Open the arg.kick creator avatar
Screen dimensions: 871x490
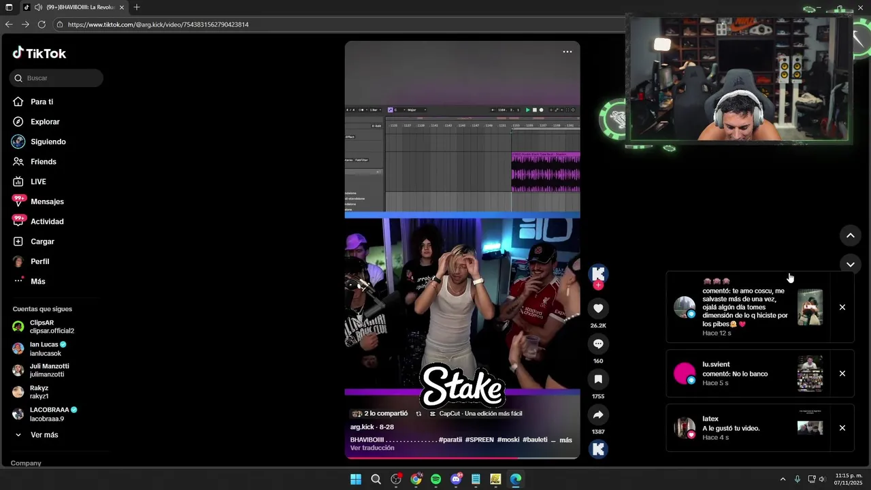[598, 274]
